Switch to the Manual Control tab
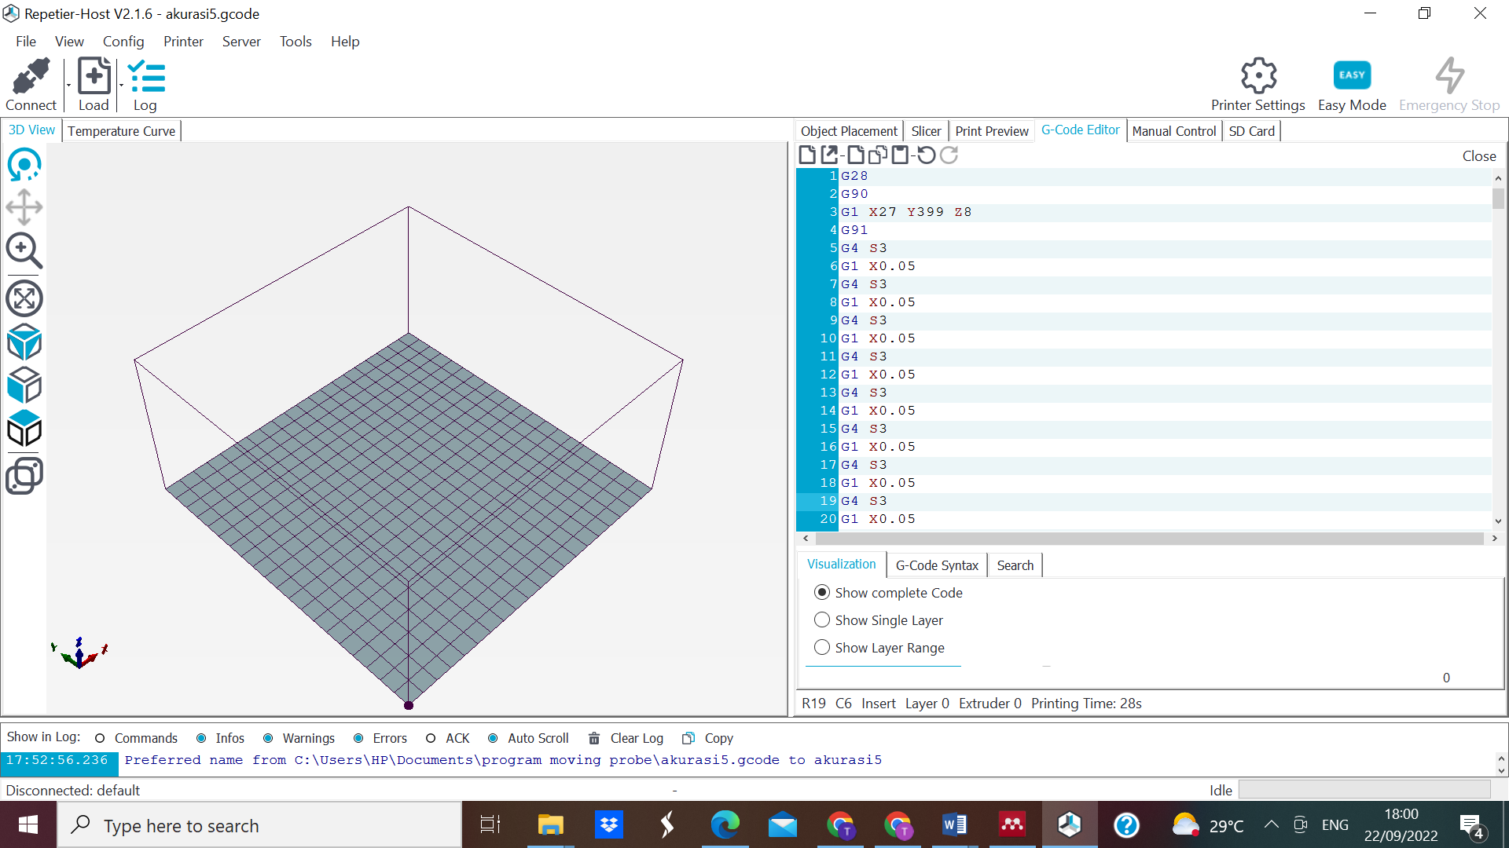The width and height of the screenshot is (1509, 848). pyautogui.click(x=1173, y=131)
